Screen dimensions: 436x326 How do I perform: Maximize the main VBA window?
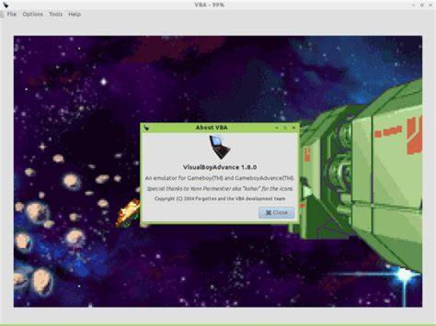pos(422,5)
